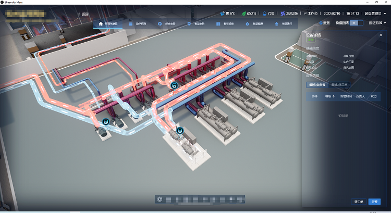
Task: Click the weather icon showing 6°C
Action: coord(222,14)
